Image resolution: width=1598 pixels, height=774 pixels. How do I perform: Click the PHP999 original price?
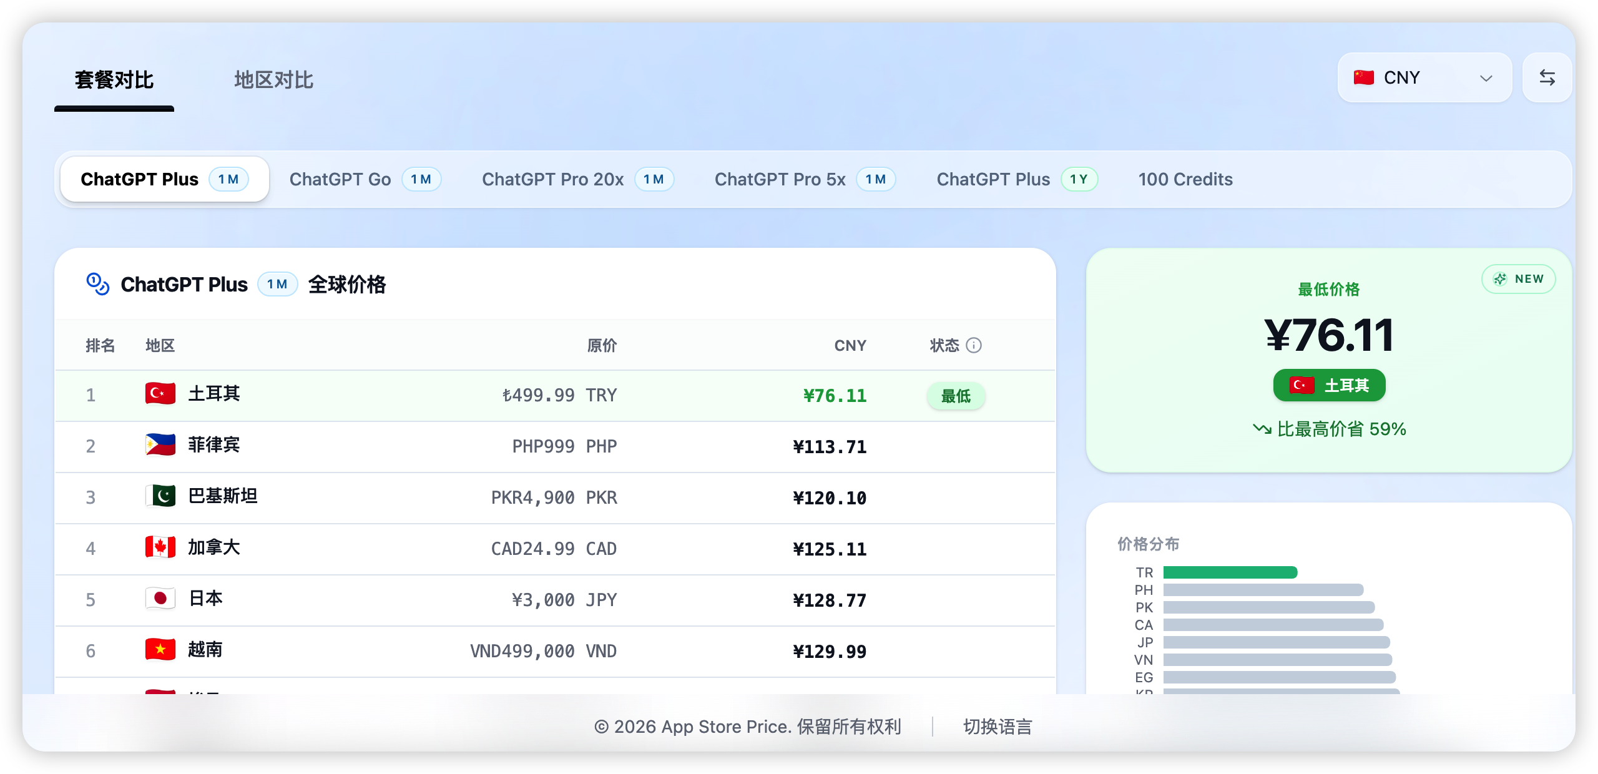click(564, 446)
